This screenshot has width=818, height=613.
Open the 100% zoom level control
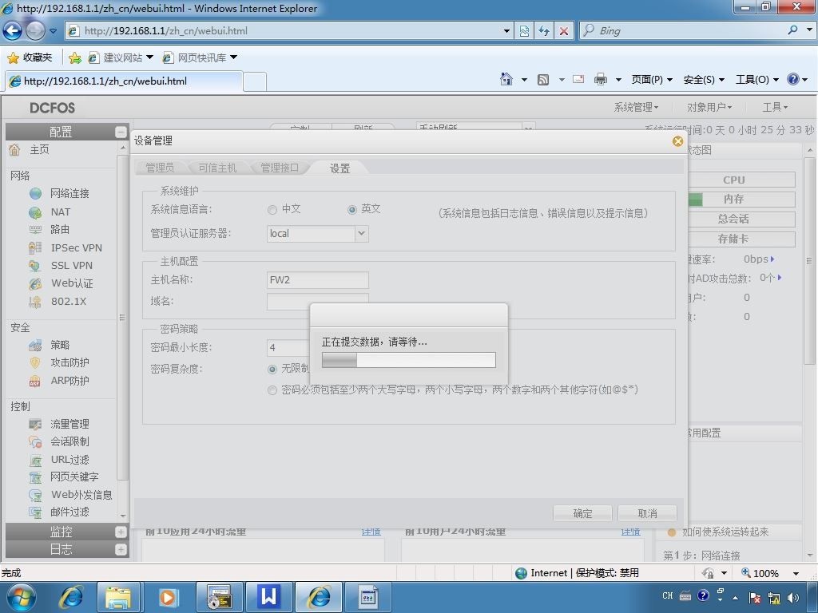pos(770,573)
